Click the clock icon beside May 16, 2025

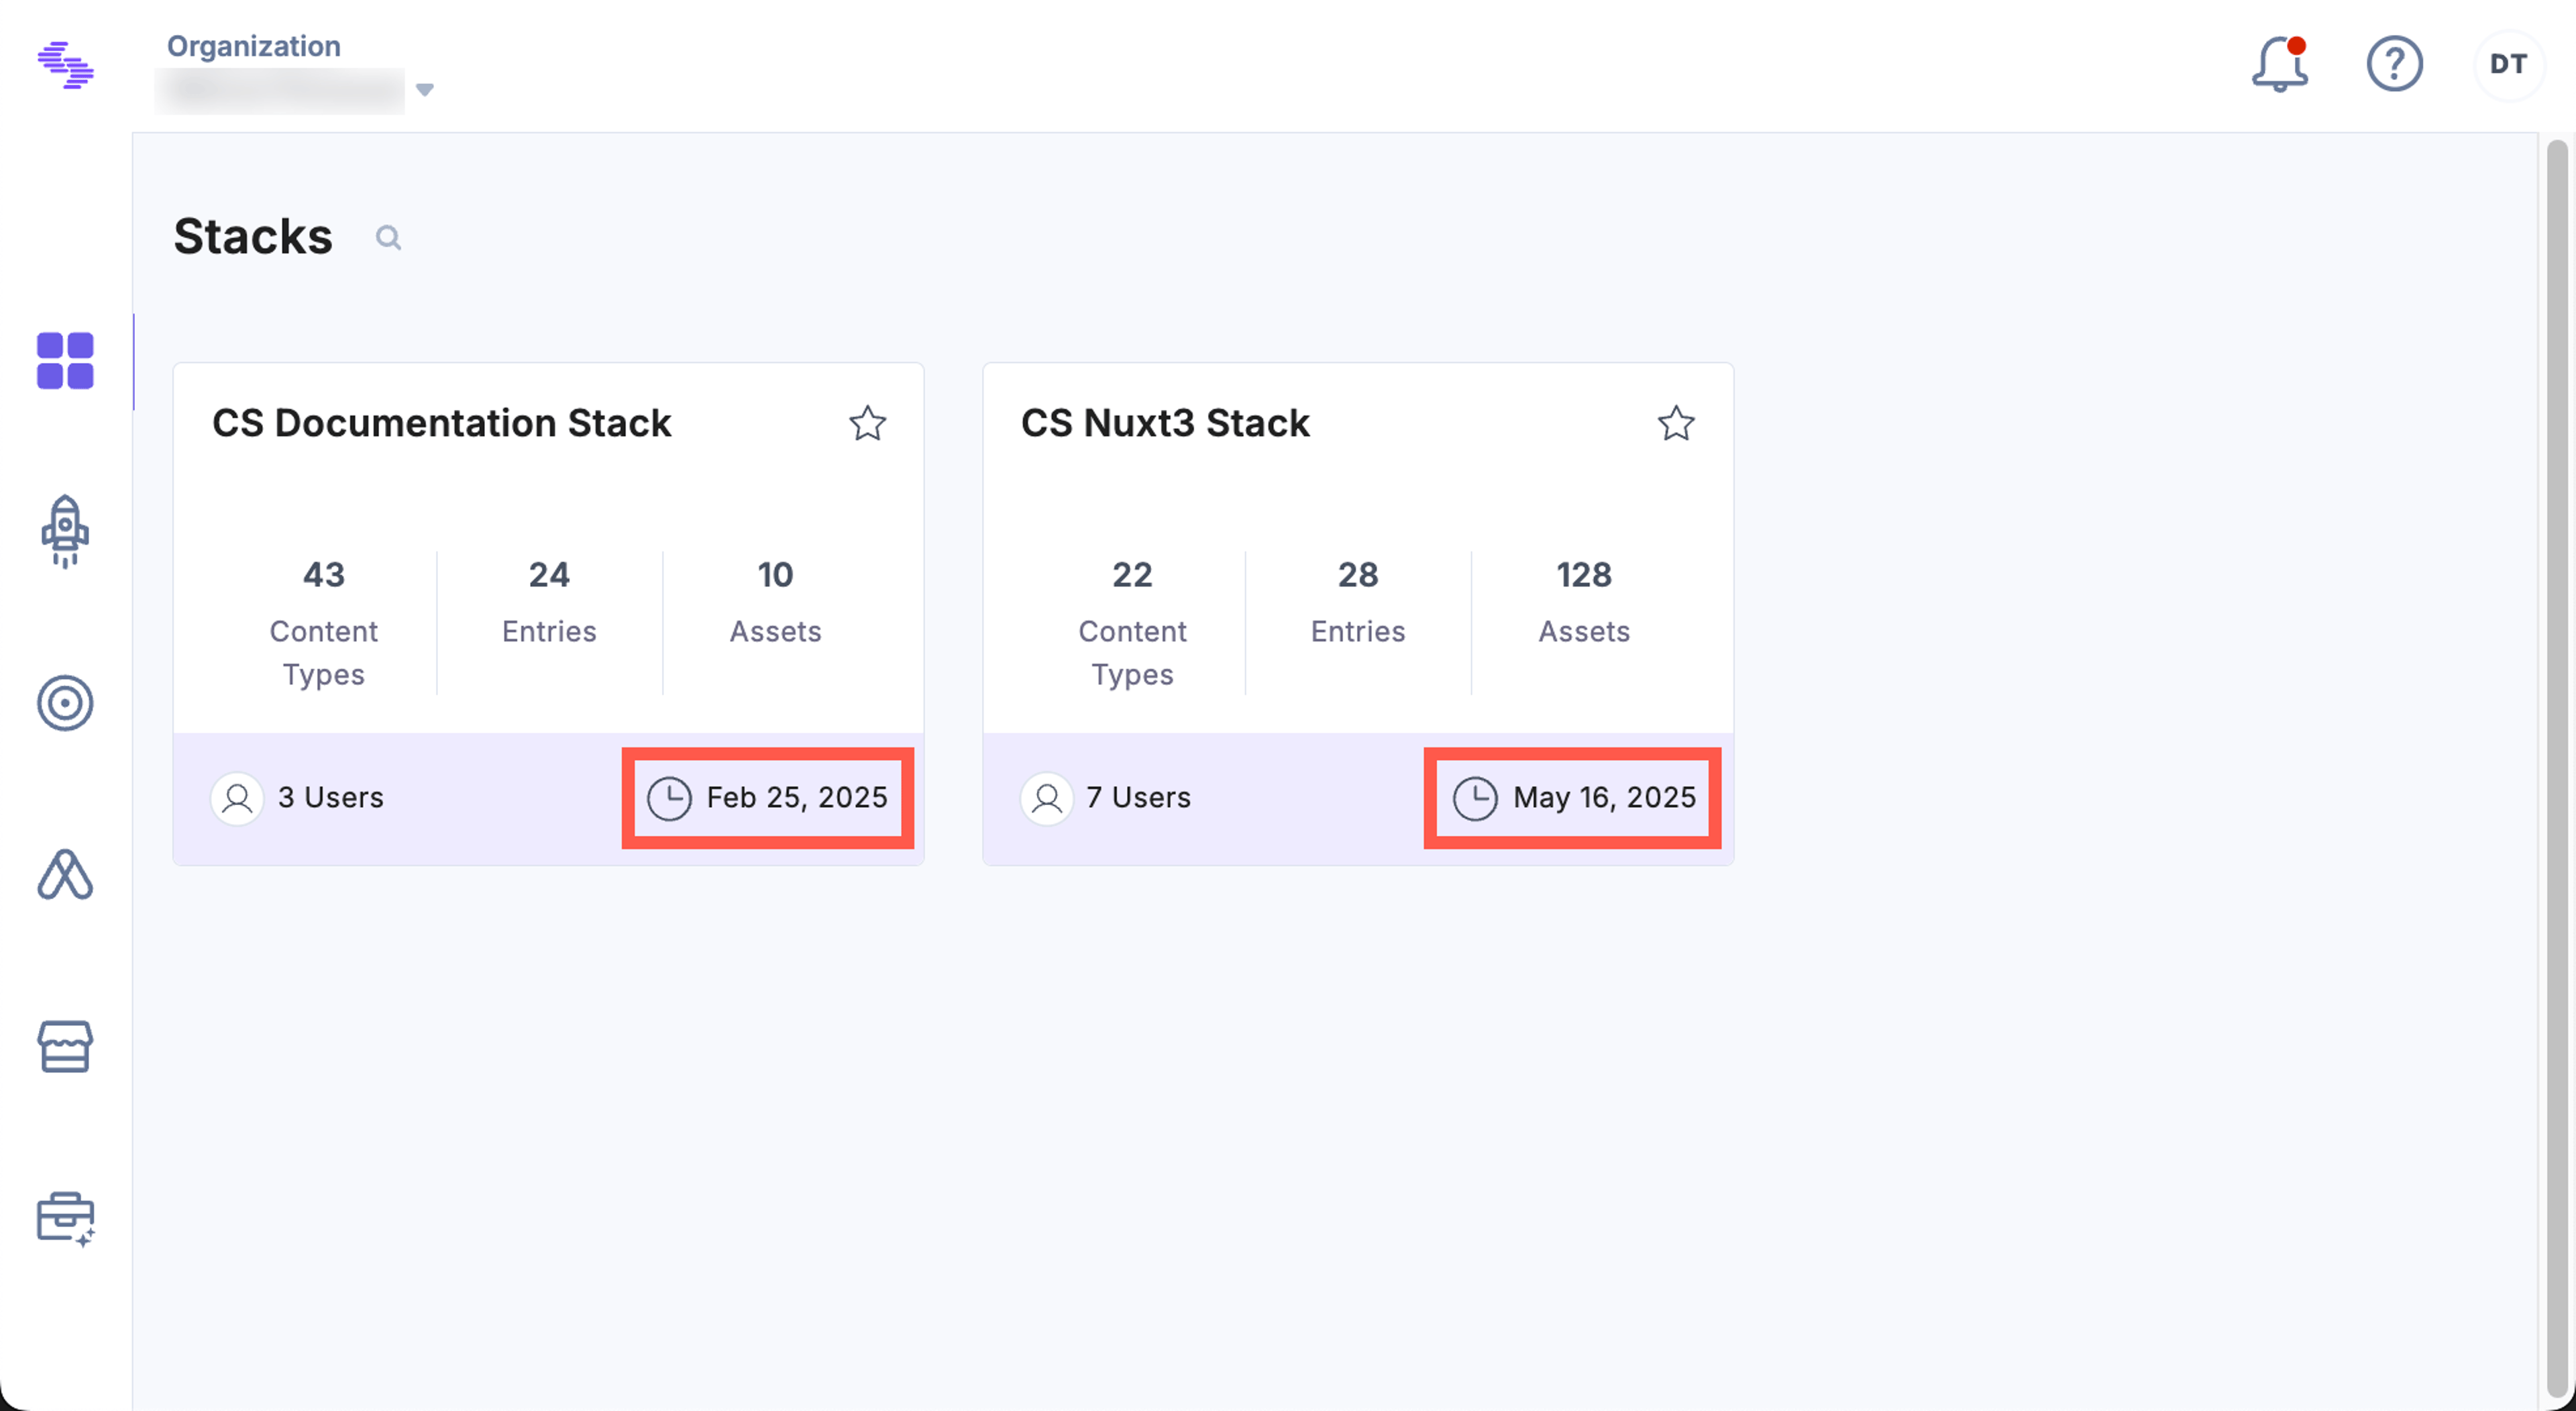[1475, 798]
